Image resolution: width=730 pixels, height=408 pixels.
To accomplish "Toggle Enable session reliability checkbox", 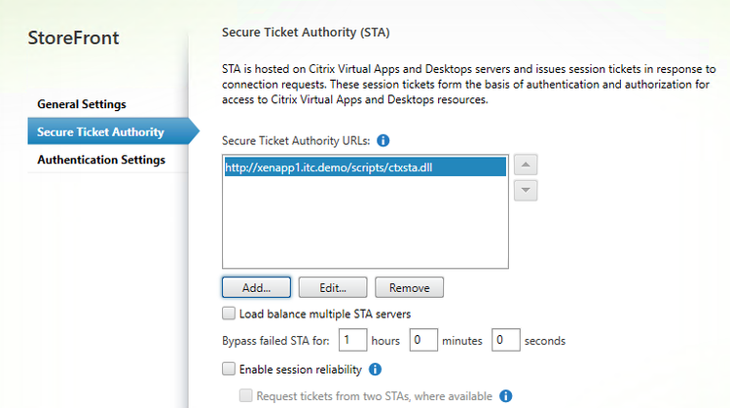I will click(229, 369).
